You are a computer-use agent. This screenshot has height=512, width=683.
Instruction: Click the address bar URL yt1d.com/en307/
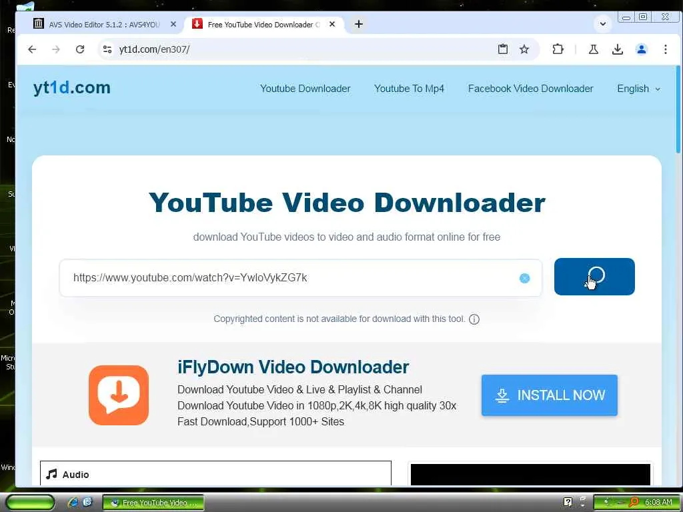[154, 49]
